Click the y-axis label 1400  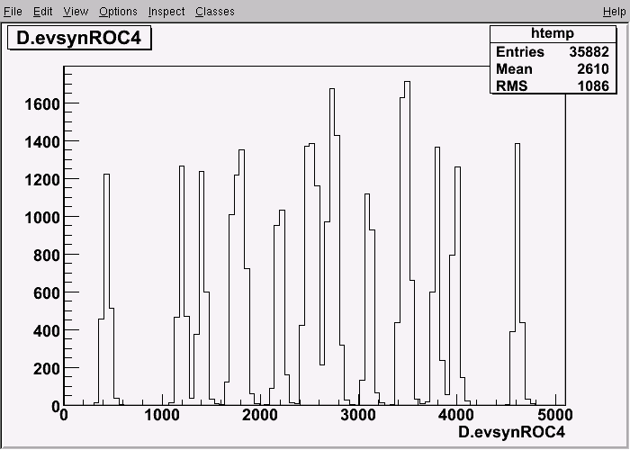click(42, 142)
